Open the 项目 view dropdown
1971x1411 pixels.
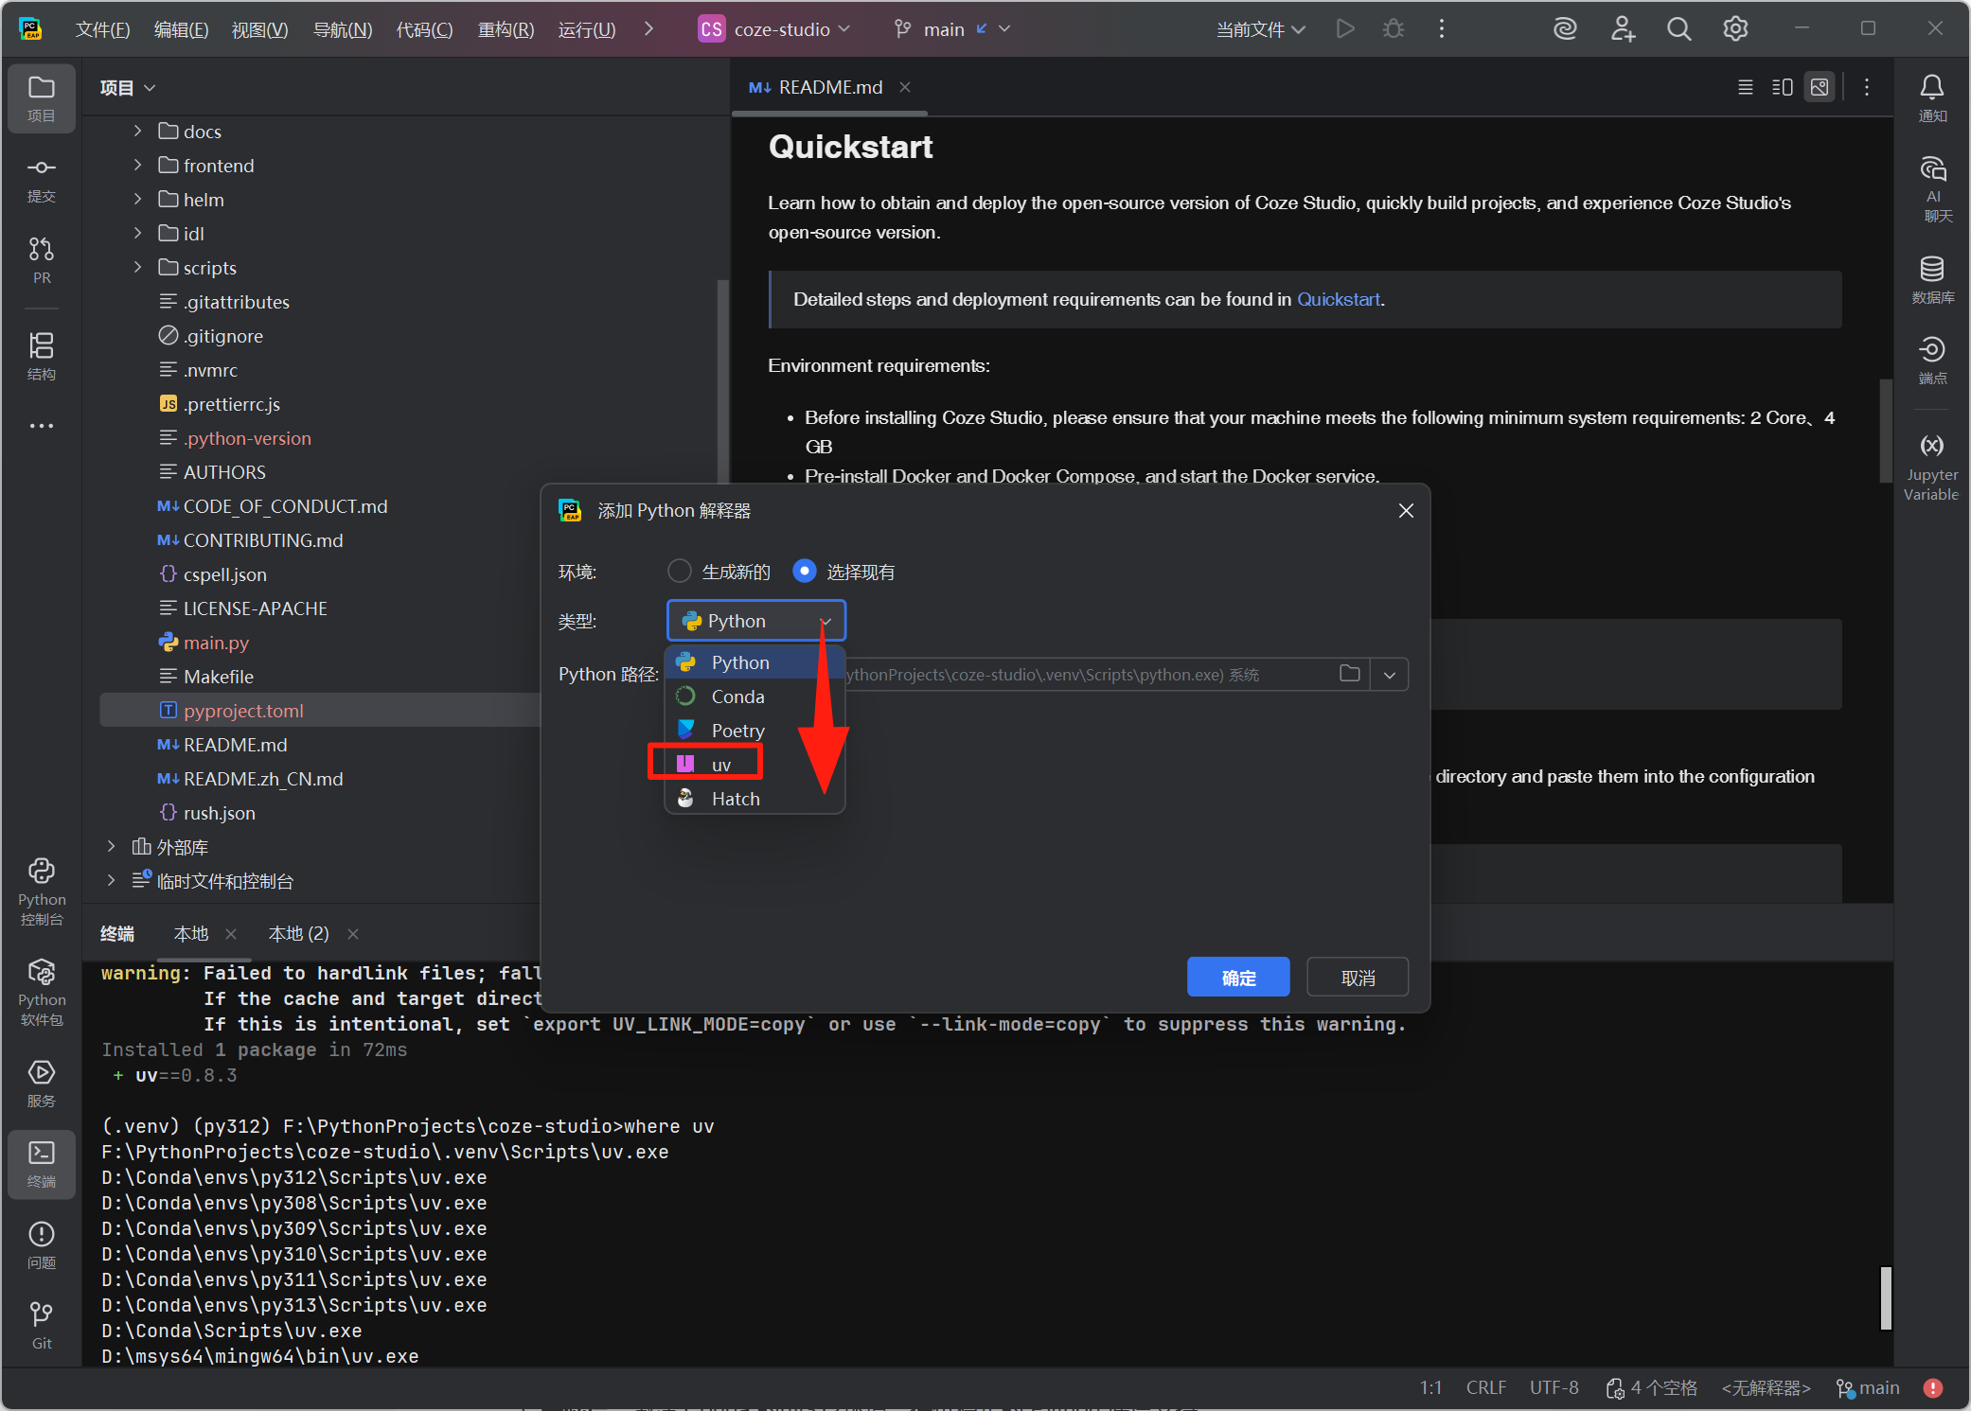128,88
